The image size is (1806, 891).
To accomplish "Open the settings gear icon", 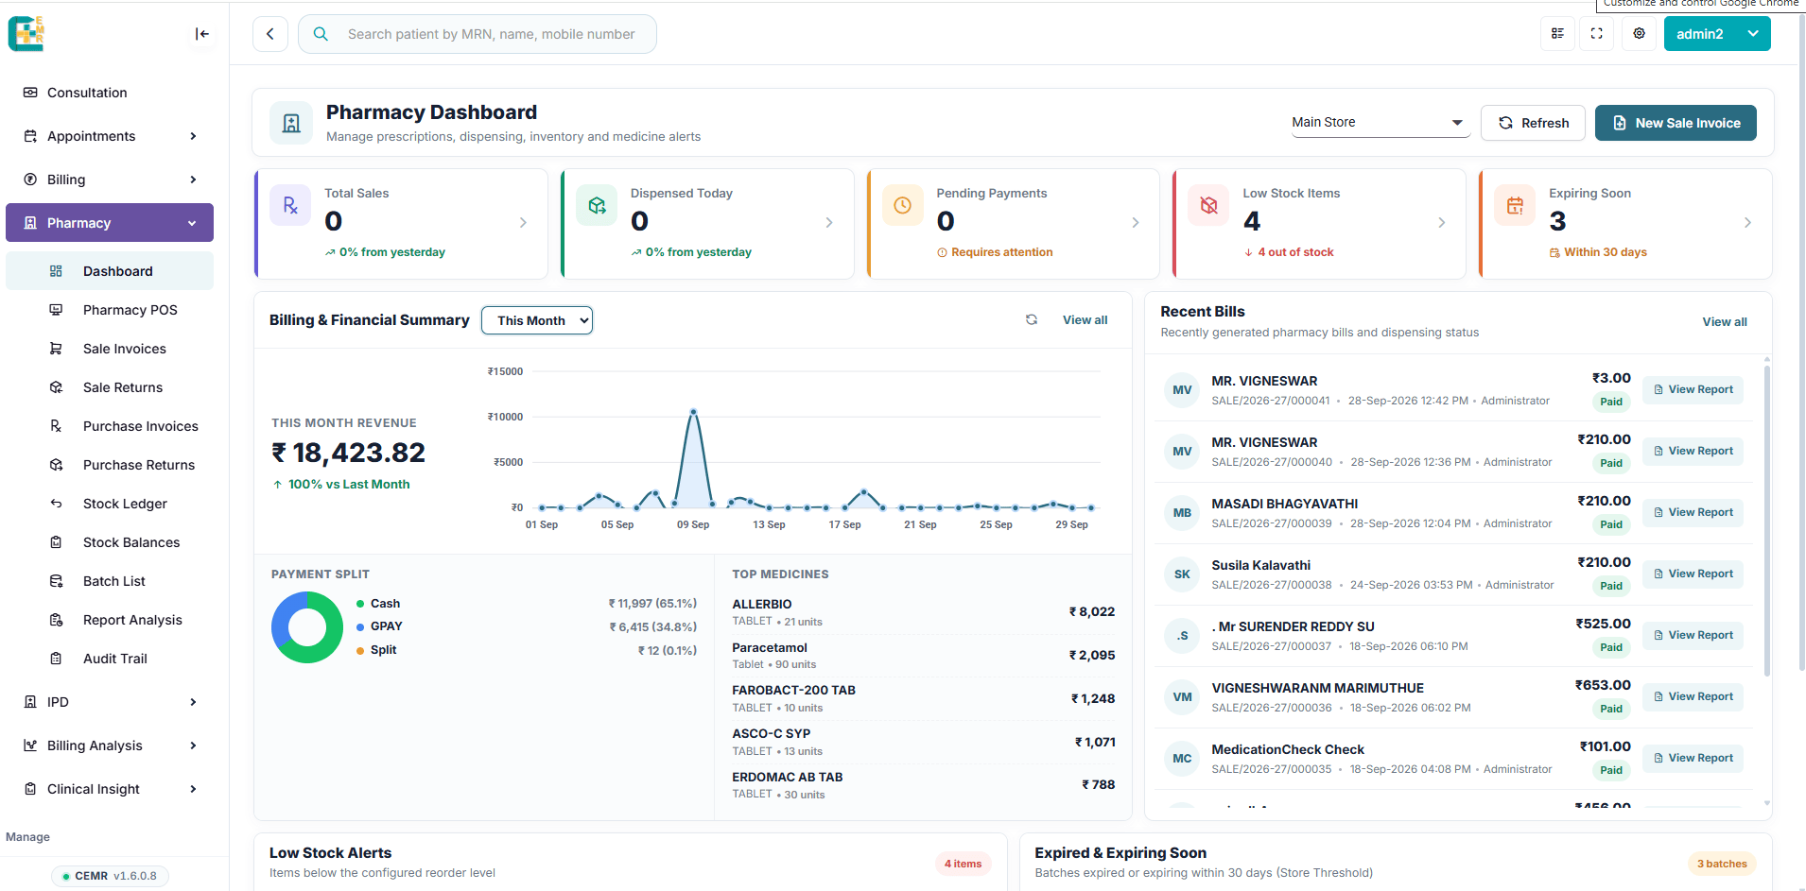I will (x=1640, y=34).
